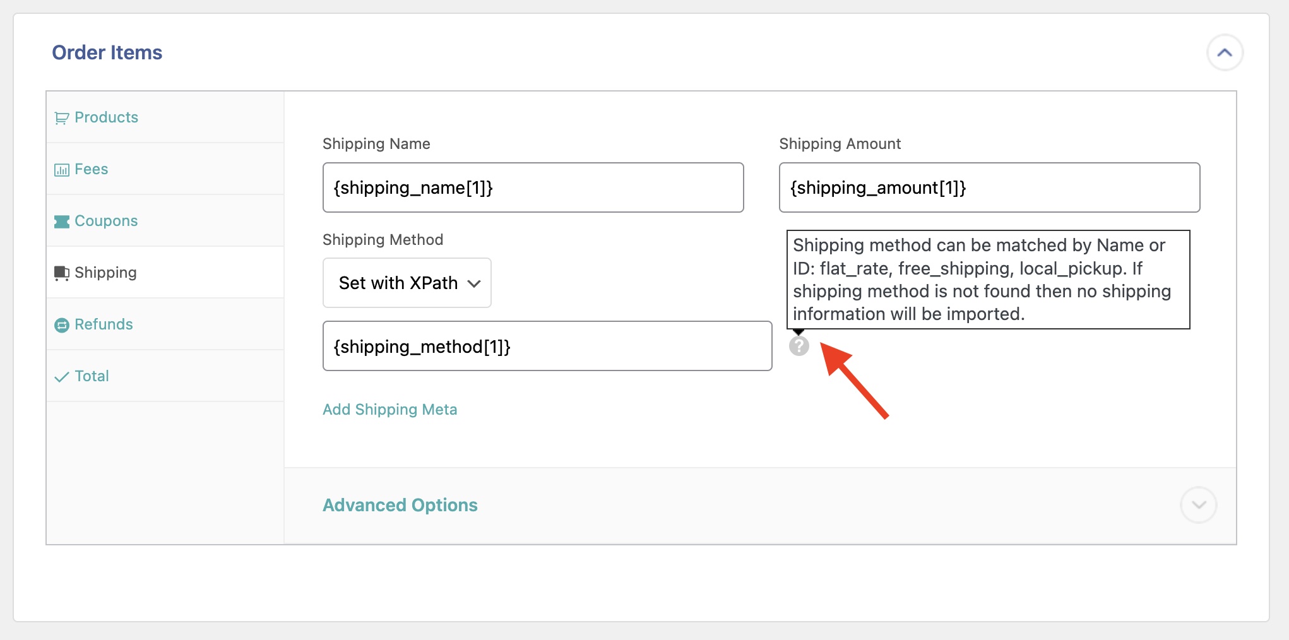The image size is (1289, 640).
Task: Click the Add Shipping Meta link
Action: click(389, 410)
